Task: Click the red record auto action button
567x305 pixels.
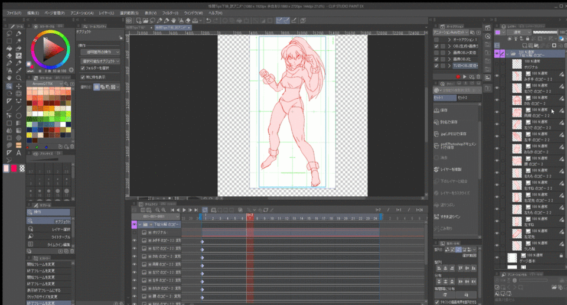Action: coord(457,77)
